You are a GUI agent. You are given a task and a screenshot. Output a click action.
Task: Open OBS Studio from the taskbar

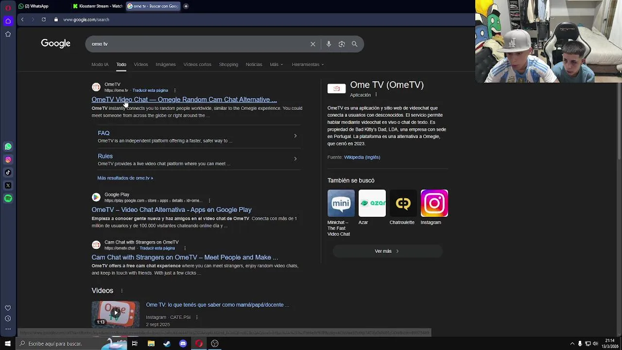[215, 344]
